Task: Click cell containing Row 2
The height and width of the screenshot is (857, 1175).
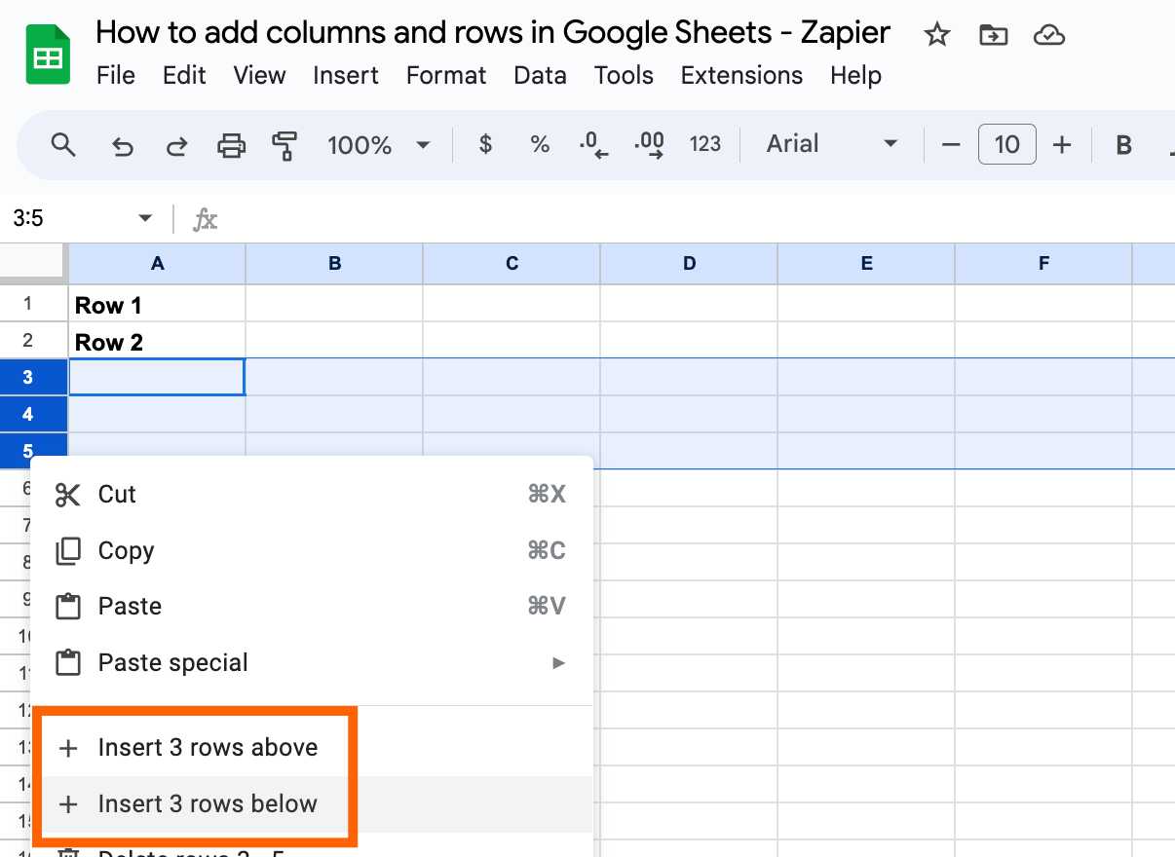Action: [x=157, y=341]
